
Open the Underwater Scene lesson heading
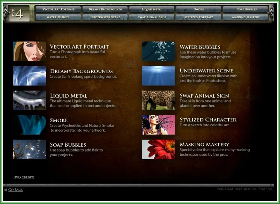(x=206, y=71)
